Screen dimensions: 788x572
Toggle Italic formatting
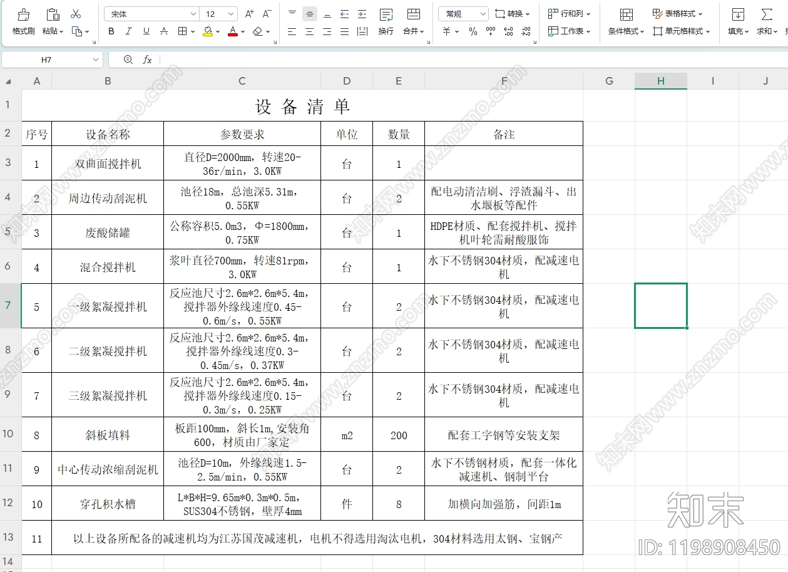click(128, 31)
